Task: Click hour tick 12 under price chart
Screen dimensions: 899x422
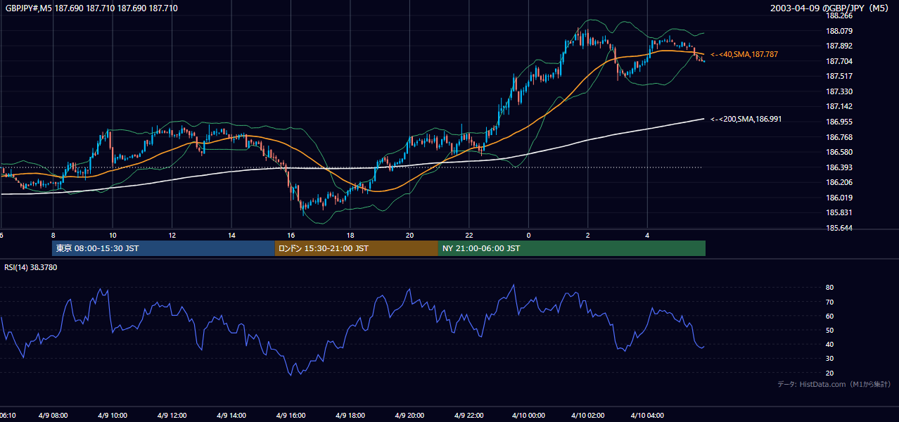Action: tap(172, 236)
